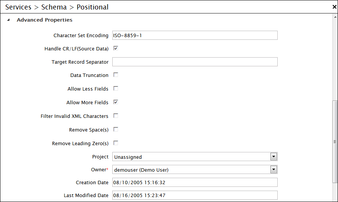The image size is (338, 202).
Task: Toggle the Remove Leading Zero(s) checkbox
Action: click(x=116, y=143)
